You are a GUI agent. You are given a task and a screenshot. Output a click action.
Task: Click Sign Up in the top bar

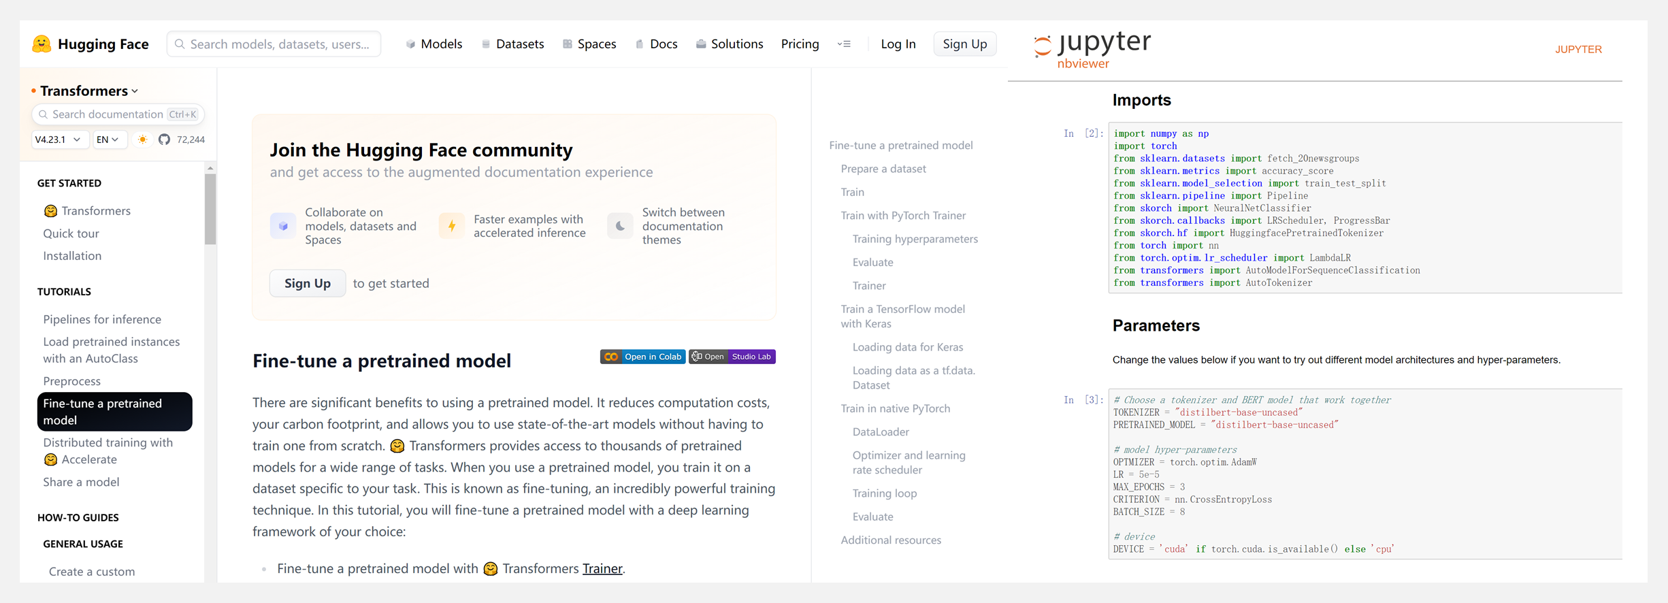[x=965, y=44]
